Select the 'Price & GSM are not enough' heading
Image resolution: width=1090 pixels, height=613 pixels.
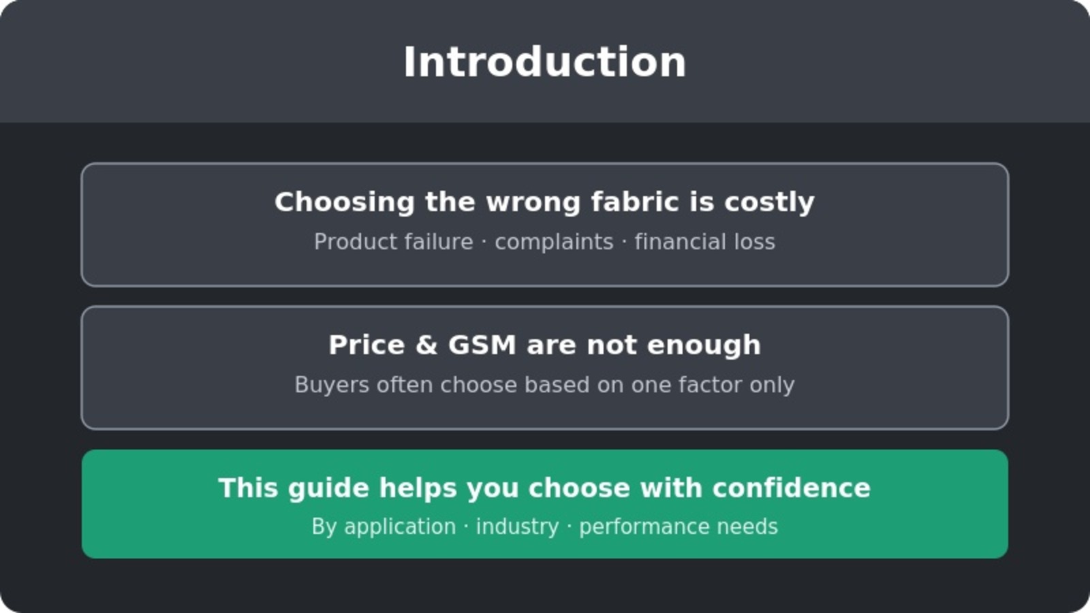pos(544,345)
